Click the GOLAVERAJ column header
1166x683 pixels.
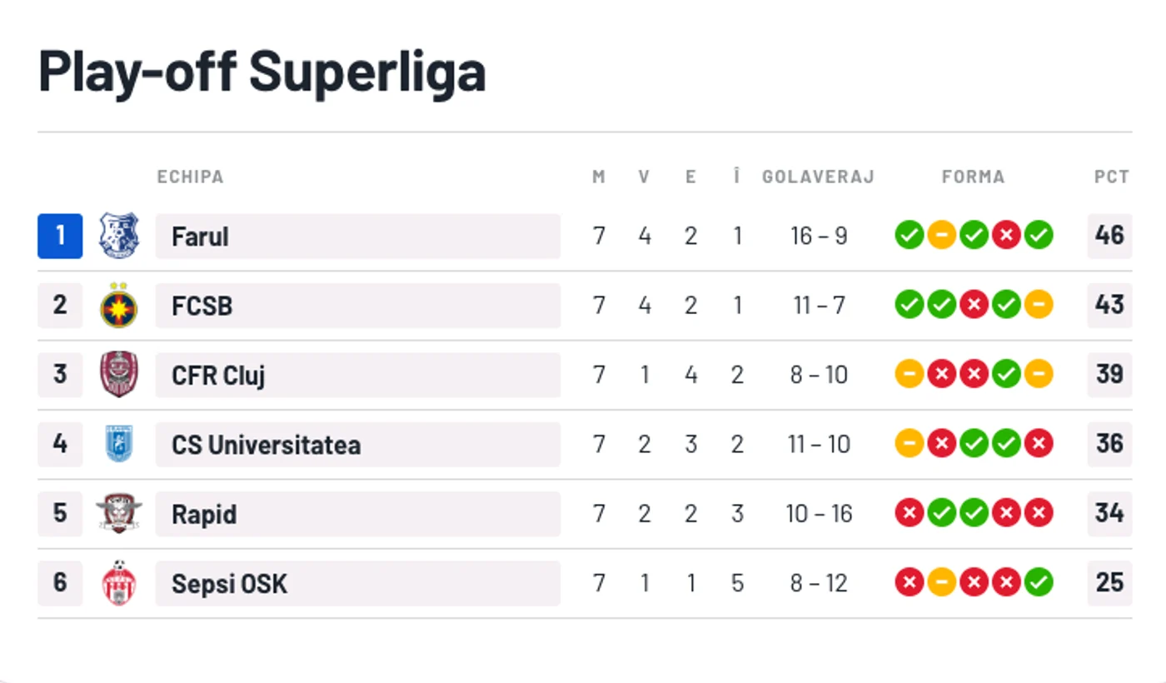[818, 177]
